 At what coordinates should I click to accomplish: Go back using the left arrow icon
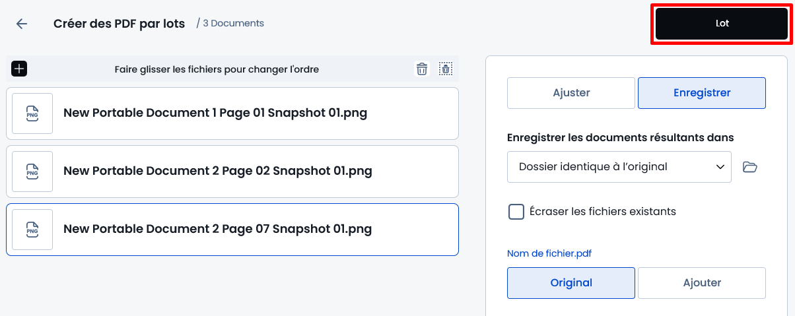(x=22, y=24)
